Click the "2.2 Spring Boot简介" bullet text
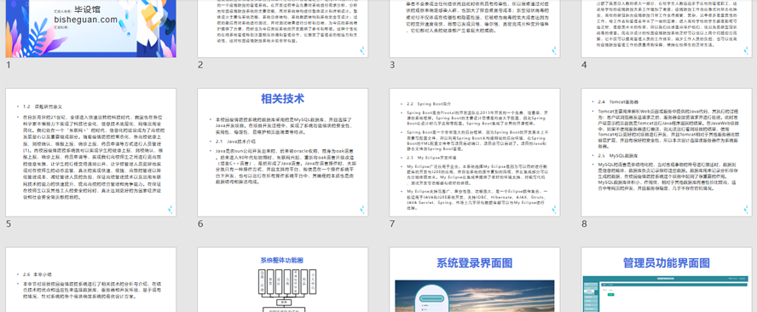 click(x=429, y=104)
